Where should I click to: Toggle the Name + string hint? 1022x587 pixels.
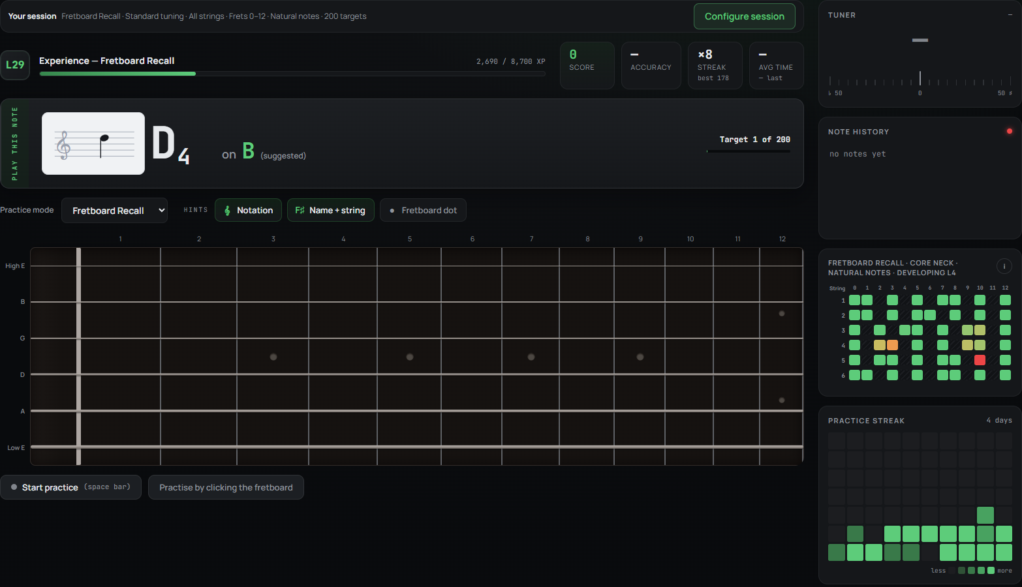coord(330,210)
